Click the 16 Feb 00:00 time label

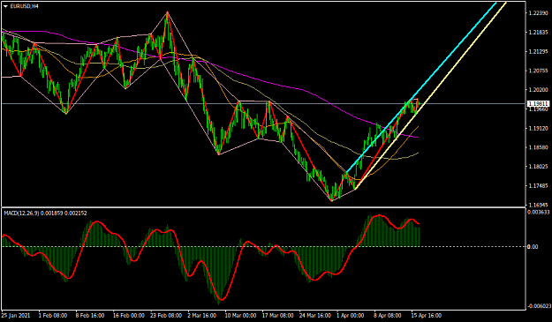click(x=128, y=315)
